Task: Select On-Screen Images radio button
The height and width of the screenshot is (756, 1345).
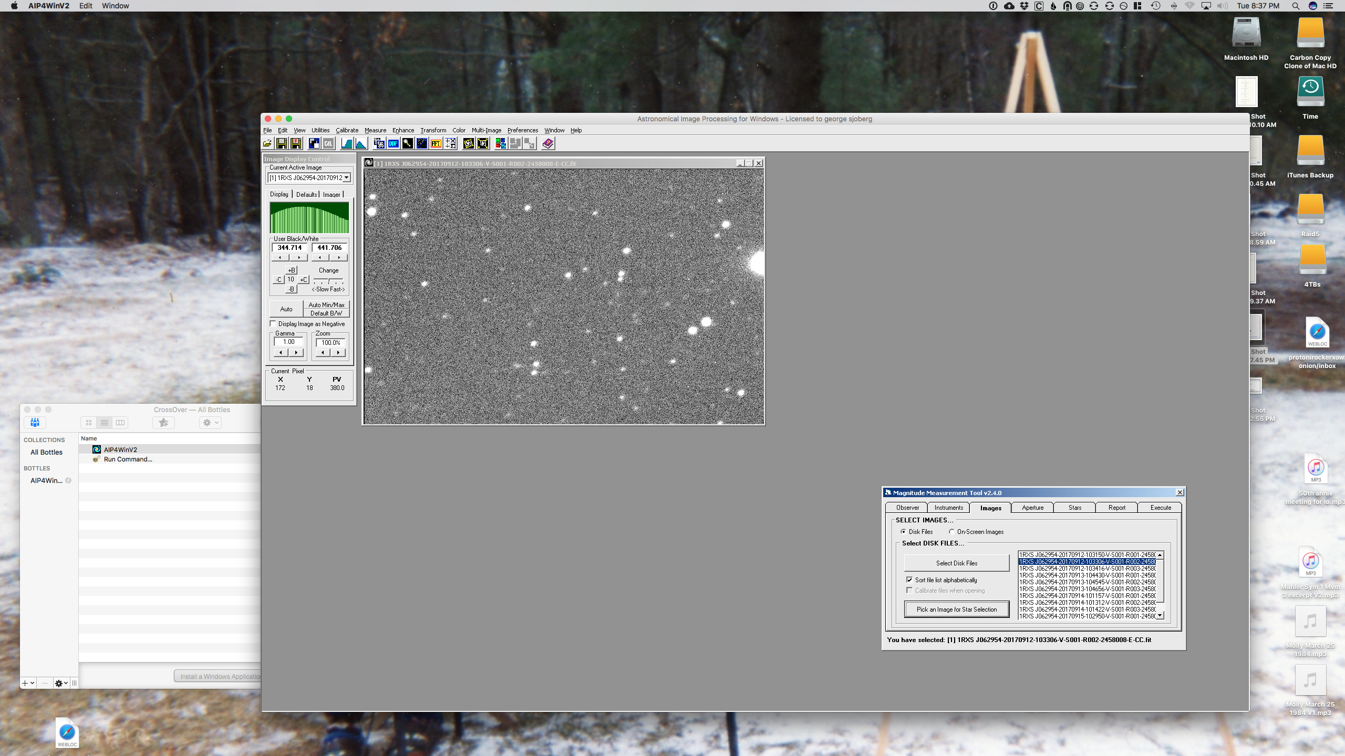Action: point(951,531)
